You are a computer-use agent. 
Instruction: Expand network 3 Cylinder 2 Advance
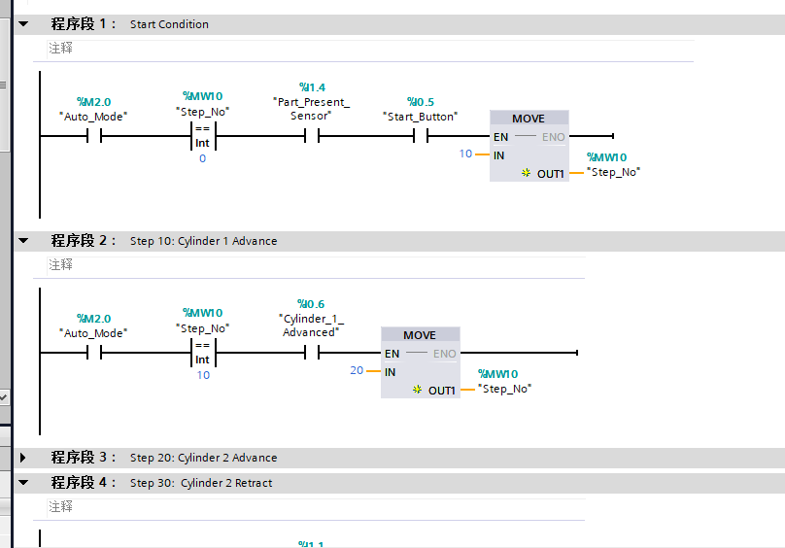point(24,457)
